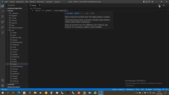Collapse the !PYTHON root folder
This screenshot has height=95, width=169.
(x=17, y=11)
